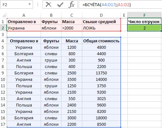Select column E header
The height and width of the screenshot is (128, 162).
coord(124,15)
